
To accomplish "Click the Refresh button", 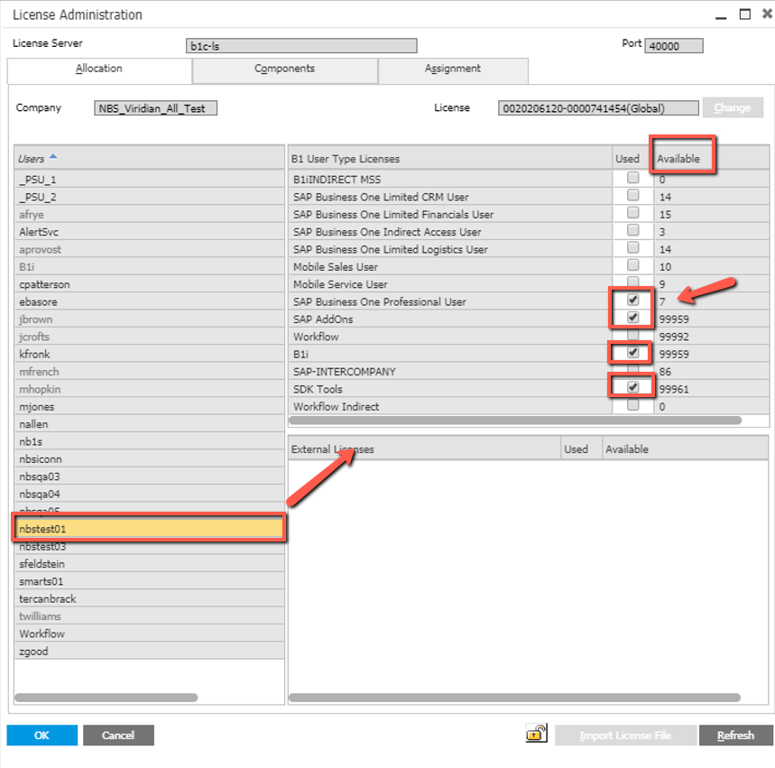I will pos(736,736).
